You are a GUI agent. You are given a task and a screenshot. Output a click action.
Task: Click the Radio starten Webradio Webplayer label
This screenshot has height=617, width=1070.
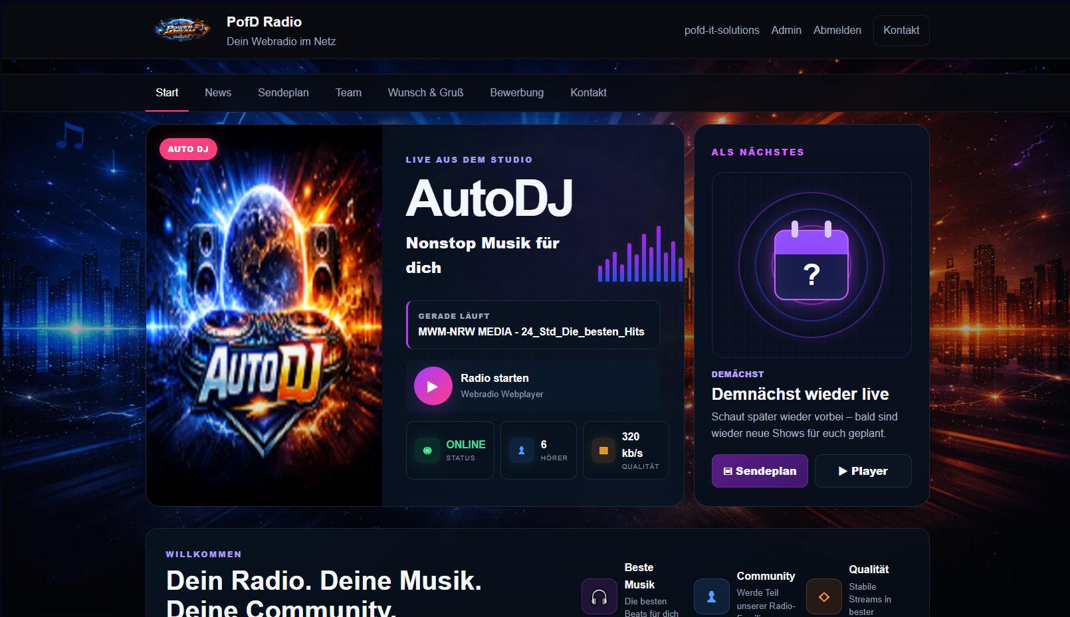[x=502, y=386]
